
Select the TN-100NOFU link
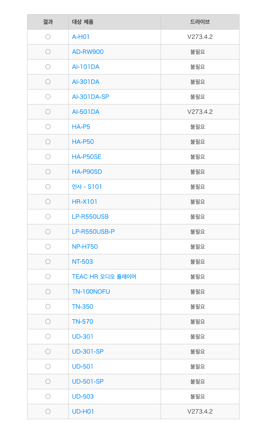coord(91,292)
